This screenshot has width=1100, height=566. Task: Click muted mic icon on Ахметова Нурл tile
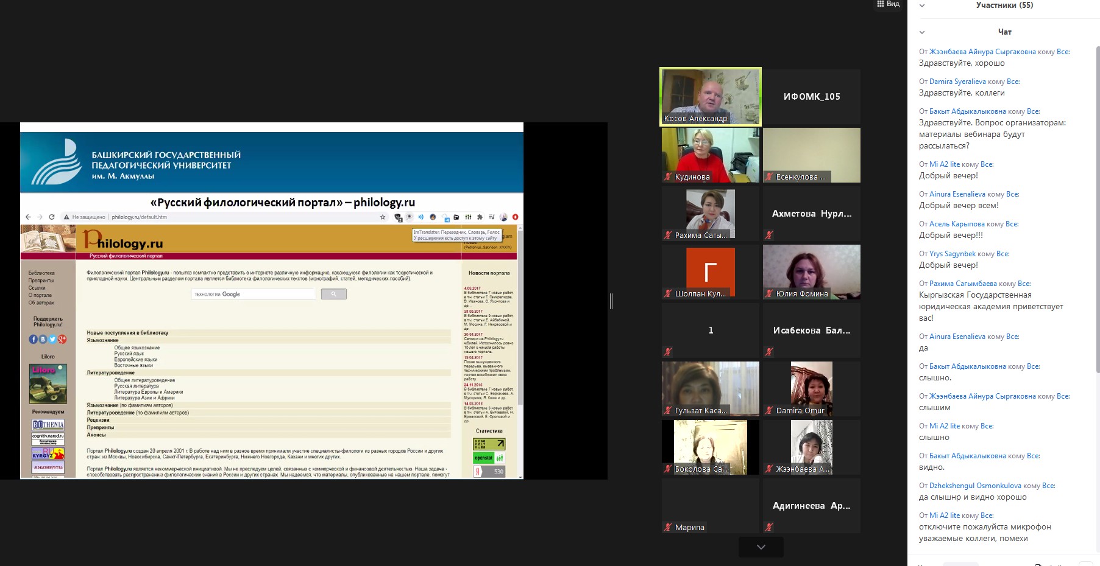[770, 236]
